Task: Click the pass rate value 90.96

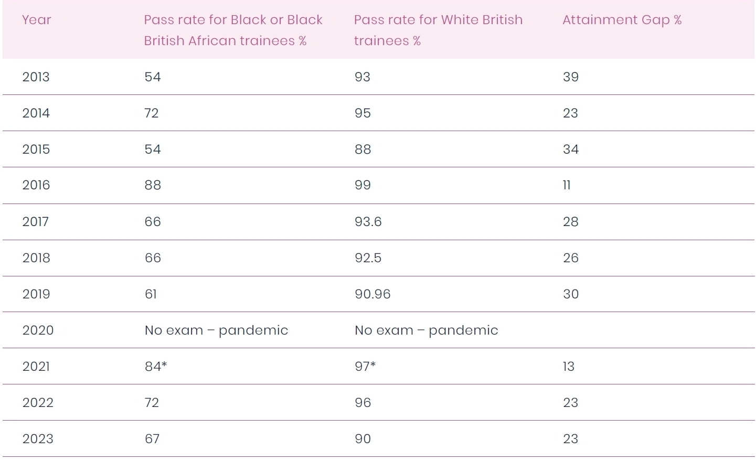Action: coord(372,294)
